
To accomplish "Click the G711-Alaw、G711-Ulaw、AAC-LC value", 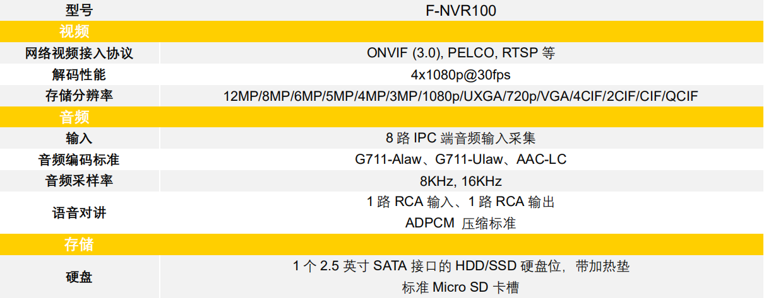I will click(460, 159).
